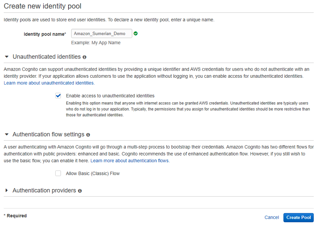
Task: Click info icon next to Authentication flow settings
Action: [88, 135]
